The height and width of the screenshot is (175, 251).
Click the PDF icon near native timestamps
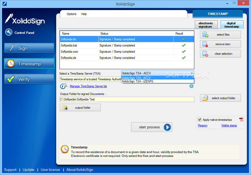pyautogui.click(x=241, y=120)
